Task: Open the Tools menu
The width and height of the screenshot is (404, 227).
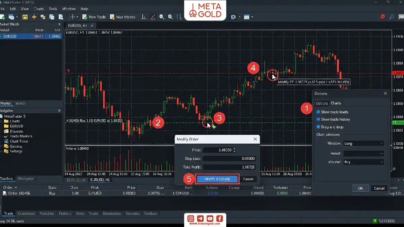Action: point(53,9)
